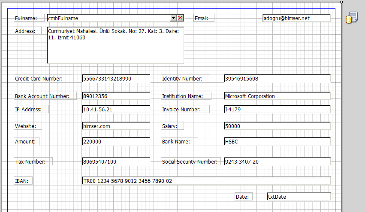Image resolution: width=365 pixels, height=212 pixels.
Task: Click the email field showing adogru@bimser.net
Action: 296,18
